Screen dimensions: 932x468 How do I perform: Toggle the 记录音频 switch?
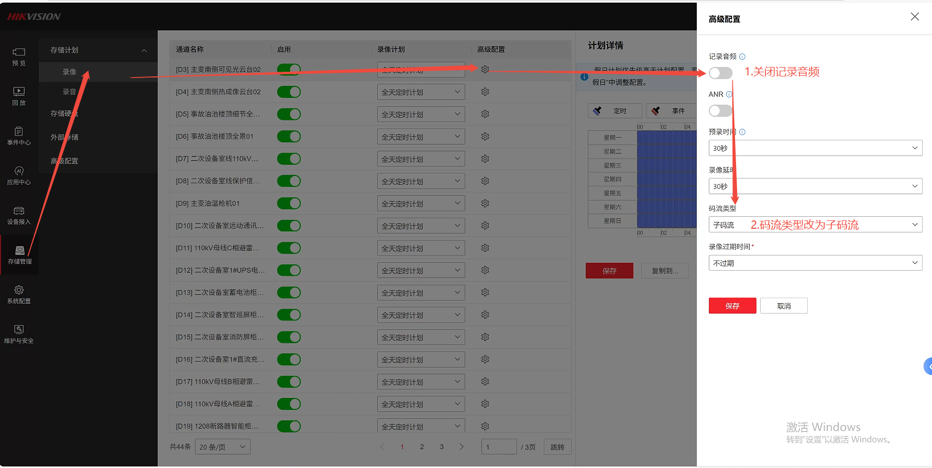[x=720, y=73]
